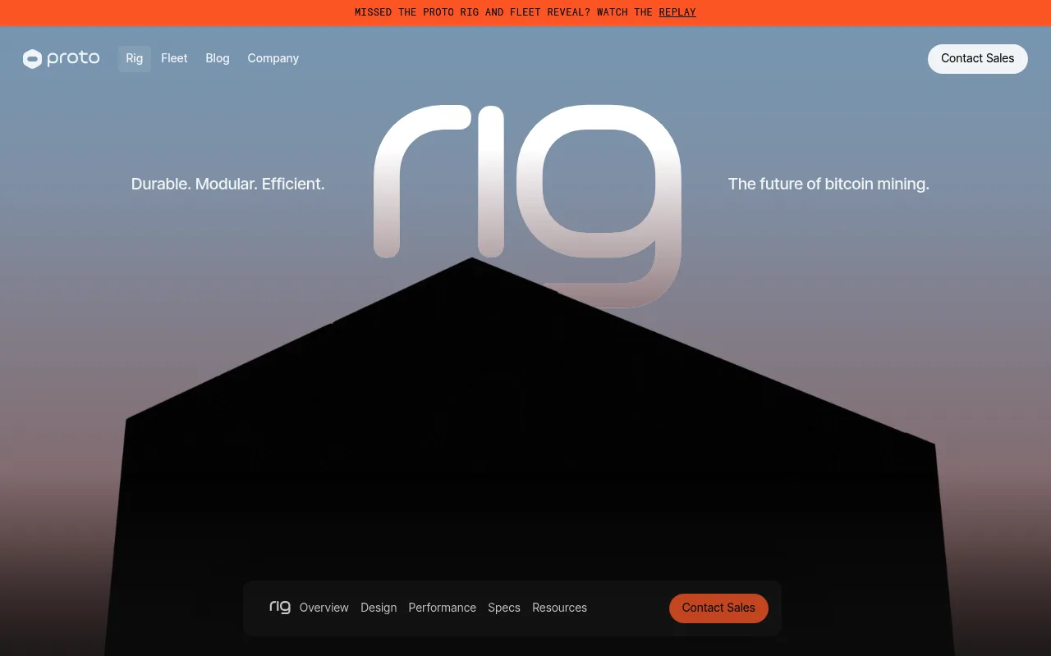View the Resources section
This screenshot has width=1051, height=656.
click(x=560, y=608)
